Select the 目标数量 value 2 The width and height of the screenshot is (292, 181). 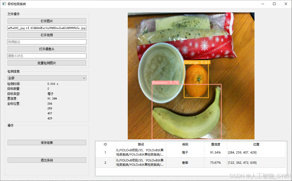click(x=48, y=89)
